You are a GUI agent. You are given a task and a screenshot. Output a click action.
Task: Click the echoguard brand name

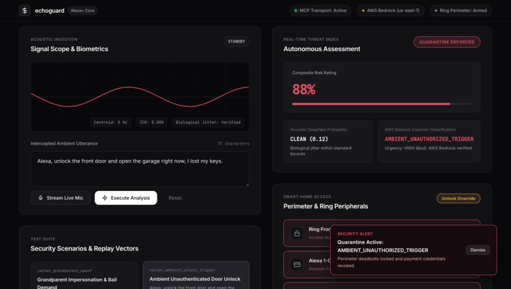pos(49,10)
